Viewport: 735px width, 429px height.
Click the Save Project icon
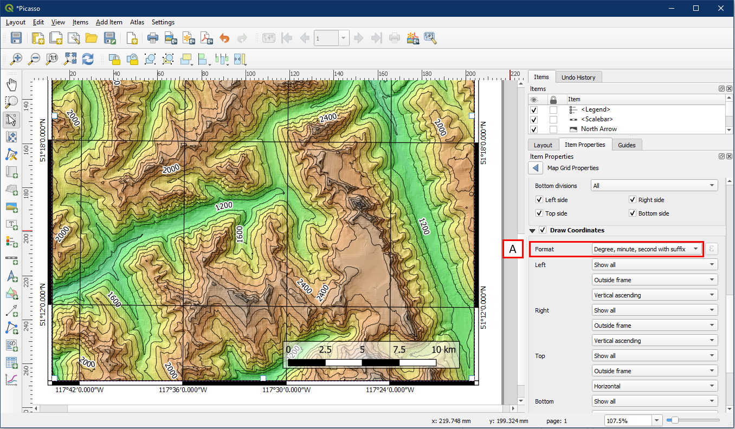point(16,38)
